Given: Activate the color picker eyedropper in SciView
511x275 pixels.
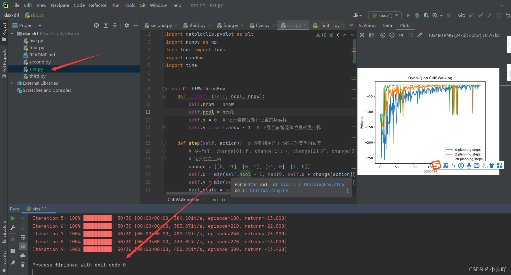Looking at the screenshot, I should point(420,35).
